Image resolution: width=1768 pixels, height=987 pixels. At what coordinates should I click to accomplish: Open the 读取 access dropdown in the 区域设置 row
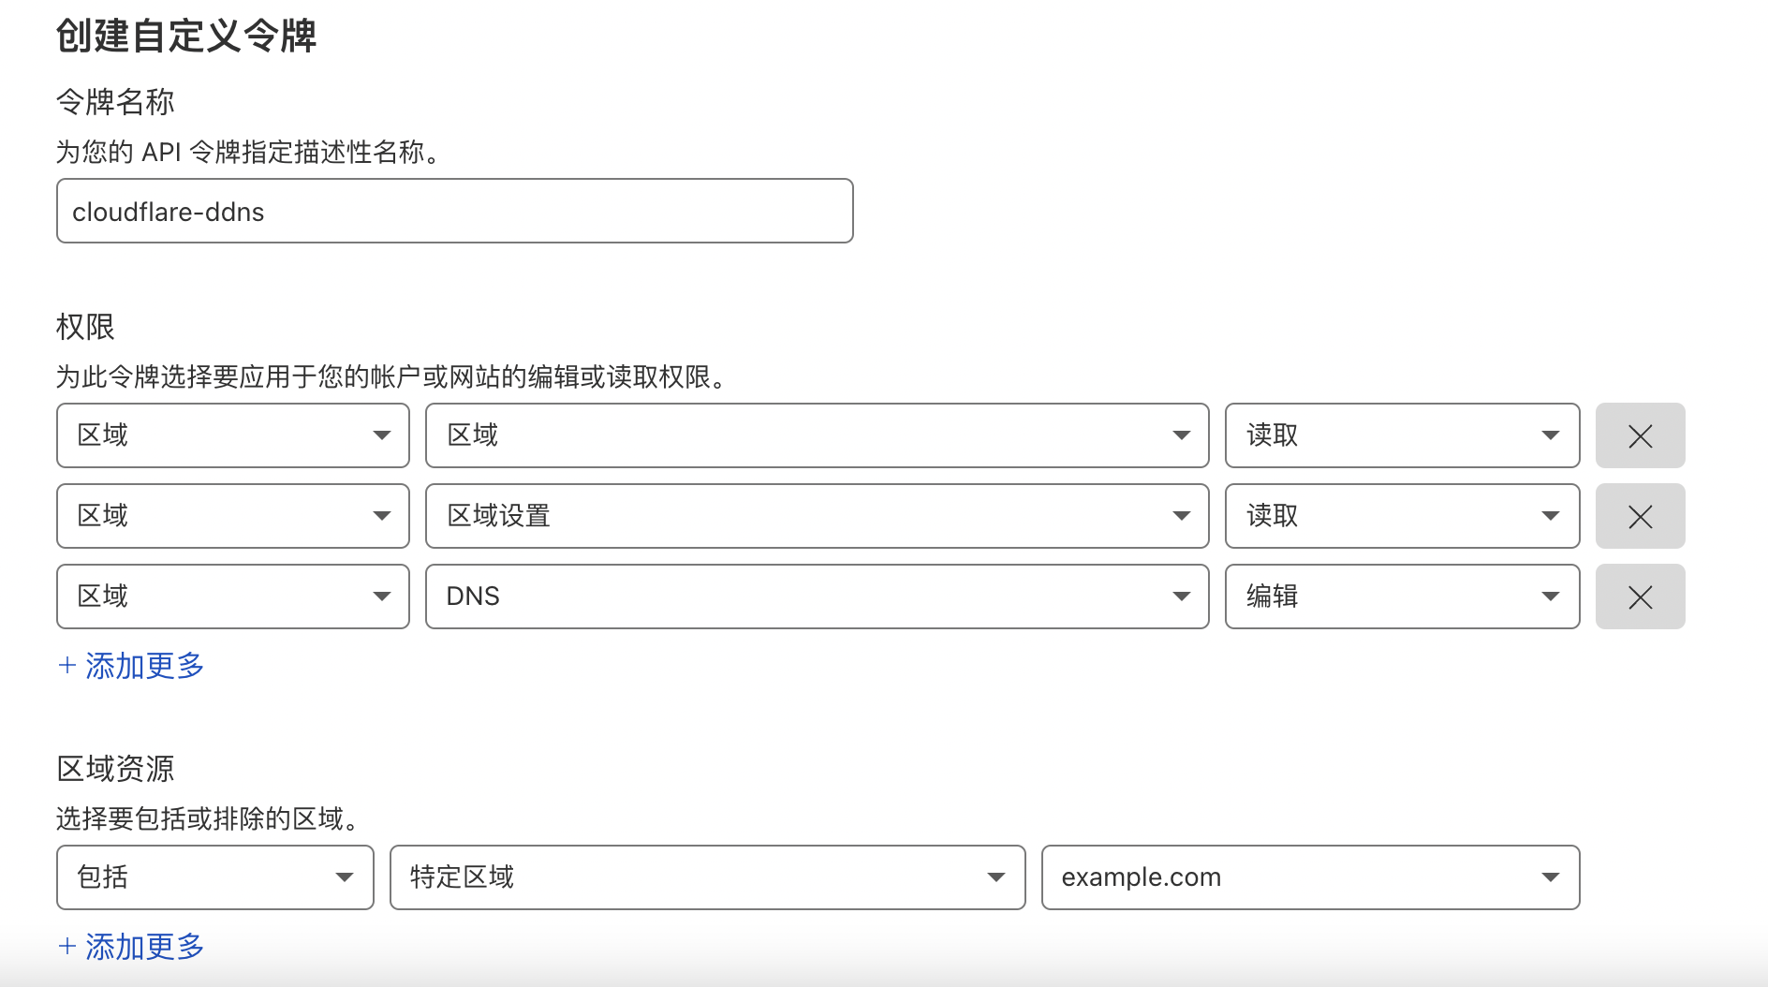point(1402,516)
